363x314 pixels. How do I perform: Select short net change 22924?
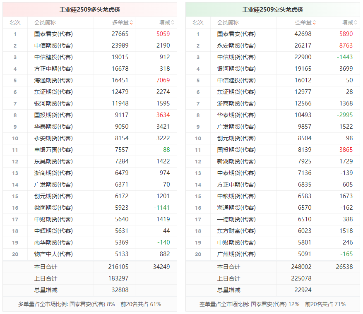[x=303, y=290]
